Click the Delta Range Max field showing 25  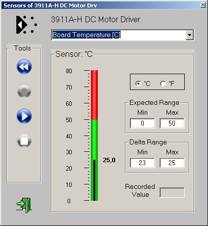[172, 163]
